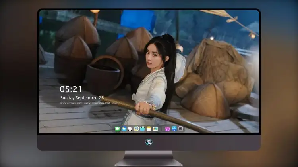Click the mascot logo on the monitor chin

point(149,142)
